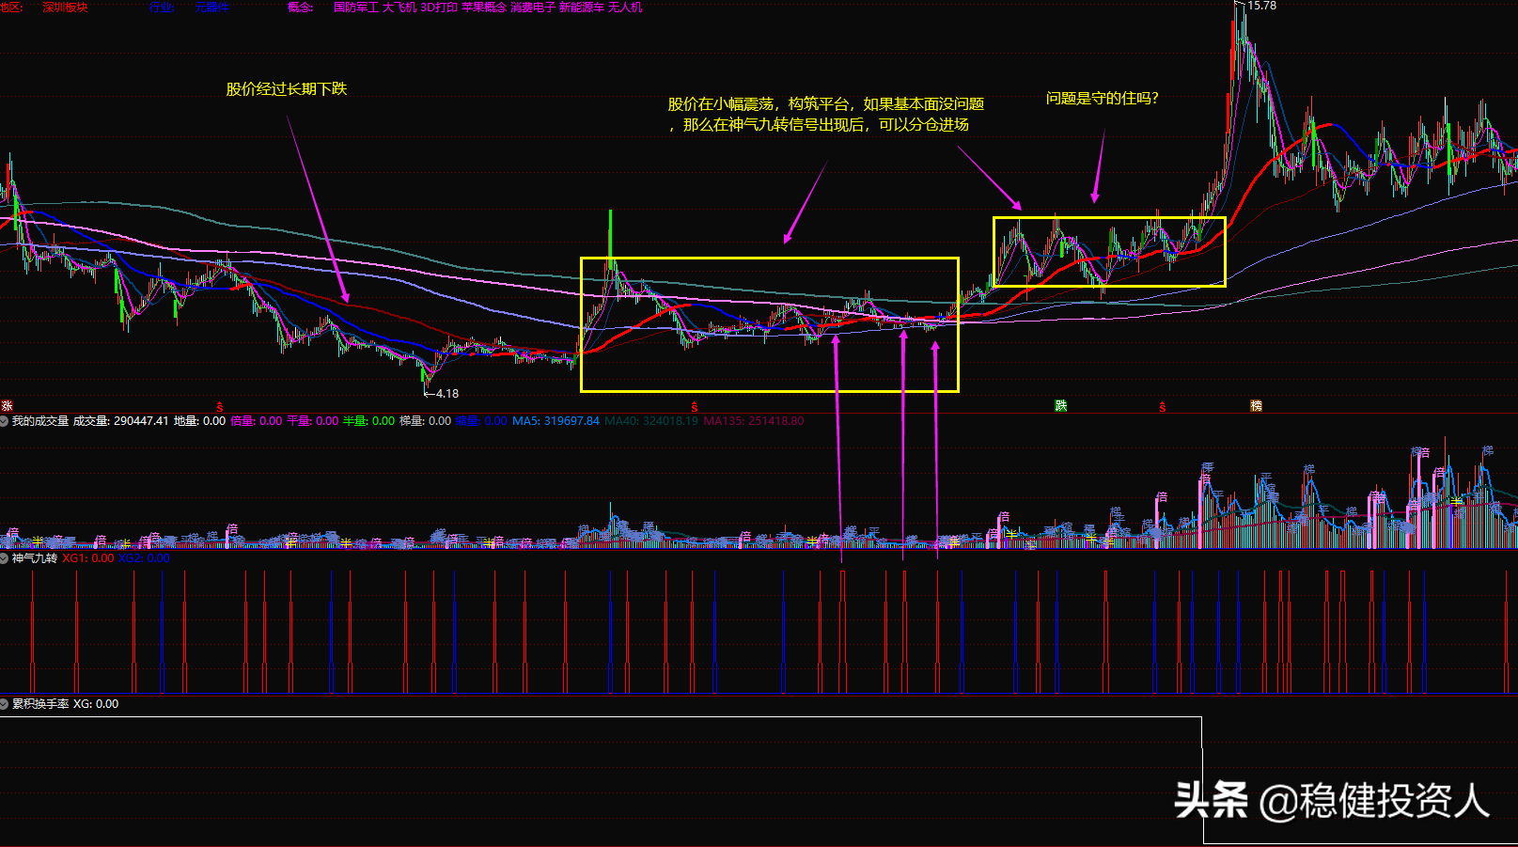
Task: Select the XG: 0.00 turnover readout
Action: 96,704
